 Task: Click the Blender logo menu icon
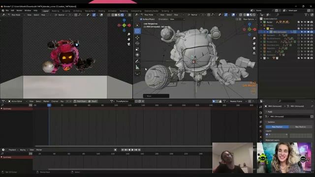tap(3, 11)
